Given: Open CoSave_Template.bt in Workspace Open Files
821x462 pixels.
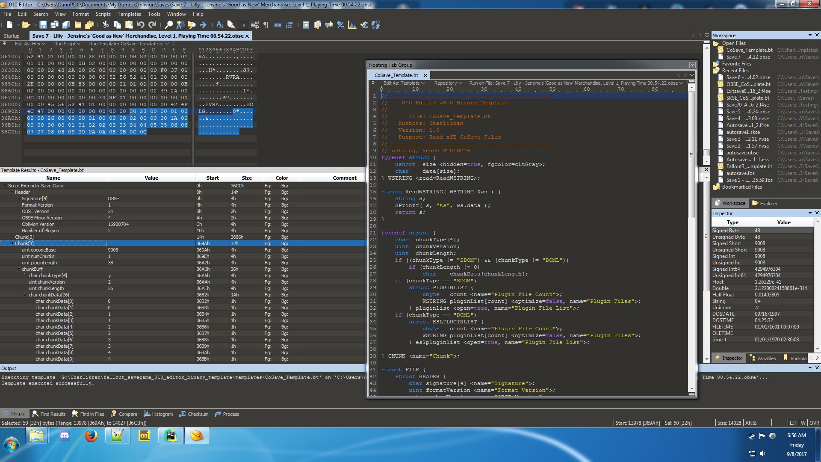Looking at the screenshot, I should point(749,50).
